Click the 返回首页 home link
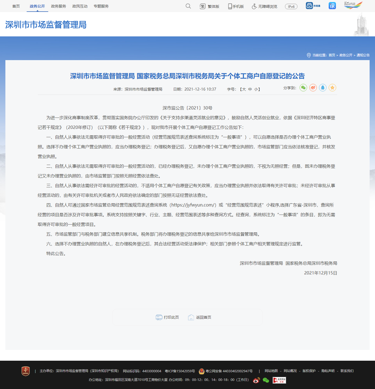The width and height of the screenshot is (375, 389). [204, 317]
